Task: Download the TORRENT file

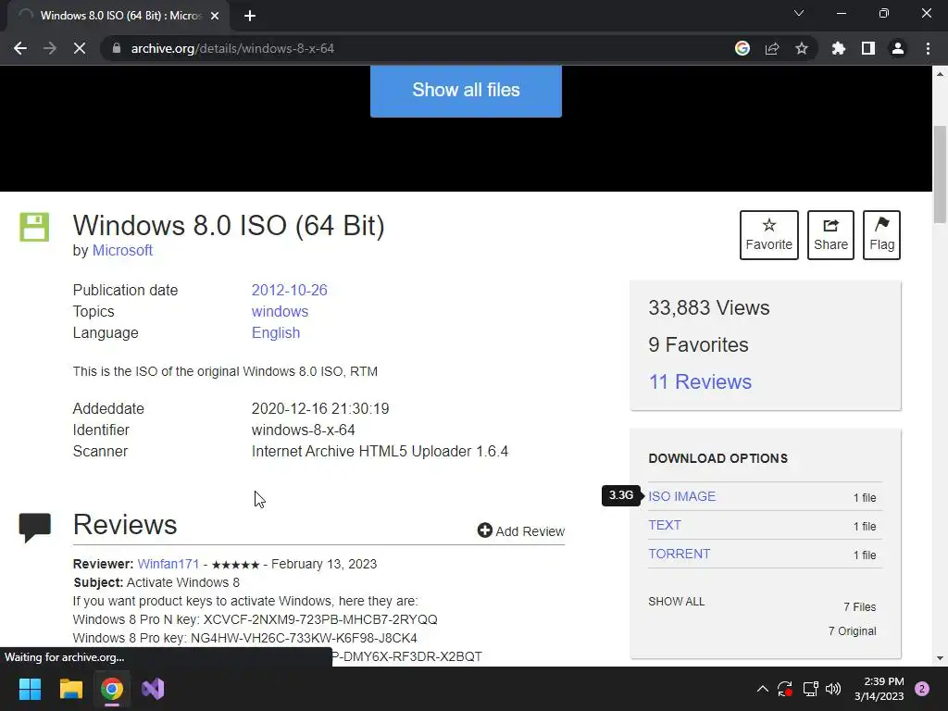Action: (679, 554)
